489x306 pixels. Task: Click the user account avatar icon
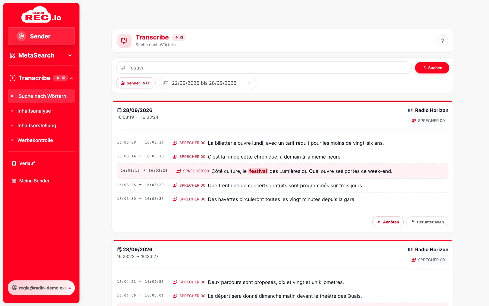point(15,288)
